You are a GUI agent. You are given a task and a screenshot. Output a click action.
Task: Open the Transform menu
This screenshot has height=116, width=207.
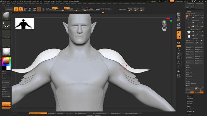tap(126, 4)
